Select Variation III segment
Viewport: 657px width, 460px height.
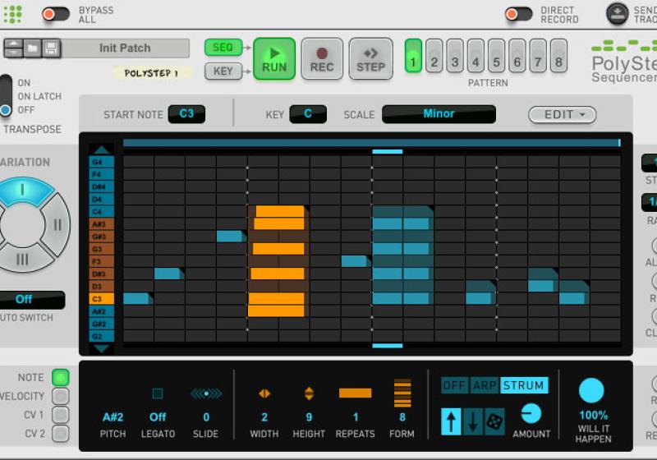23,259
